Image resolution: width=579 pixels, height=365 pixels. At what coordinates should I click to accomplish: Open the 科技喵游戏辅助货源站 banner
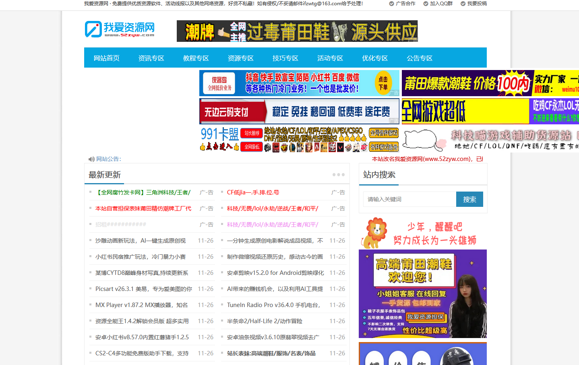coord(490,139)
